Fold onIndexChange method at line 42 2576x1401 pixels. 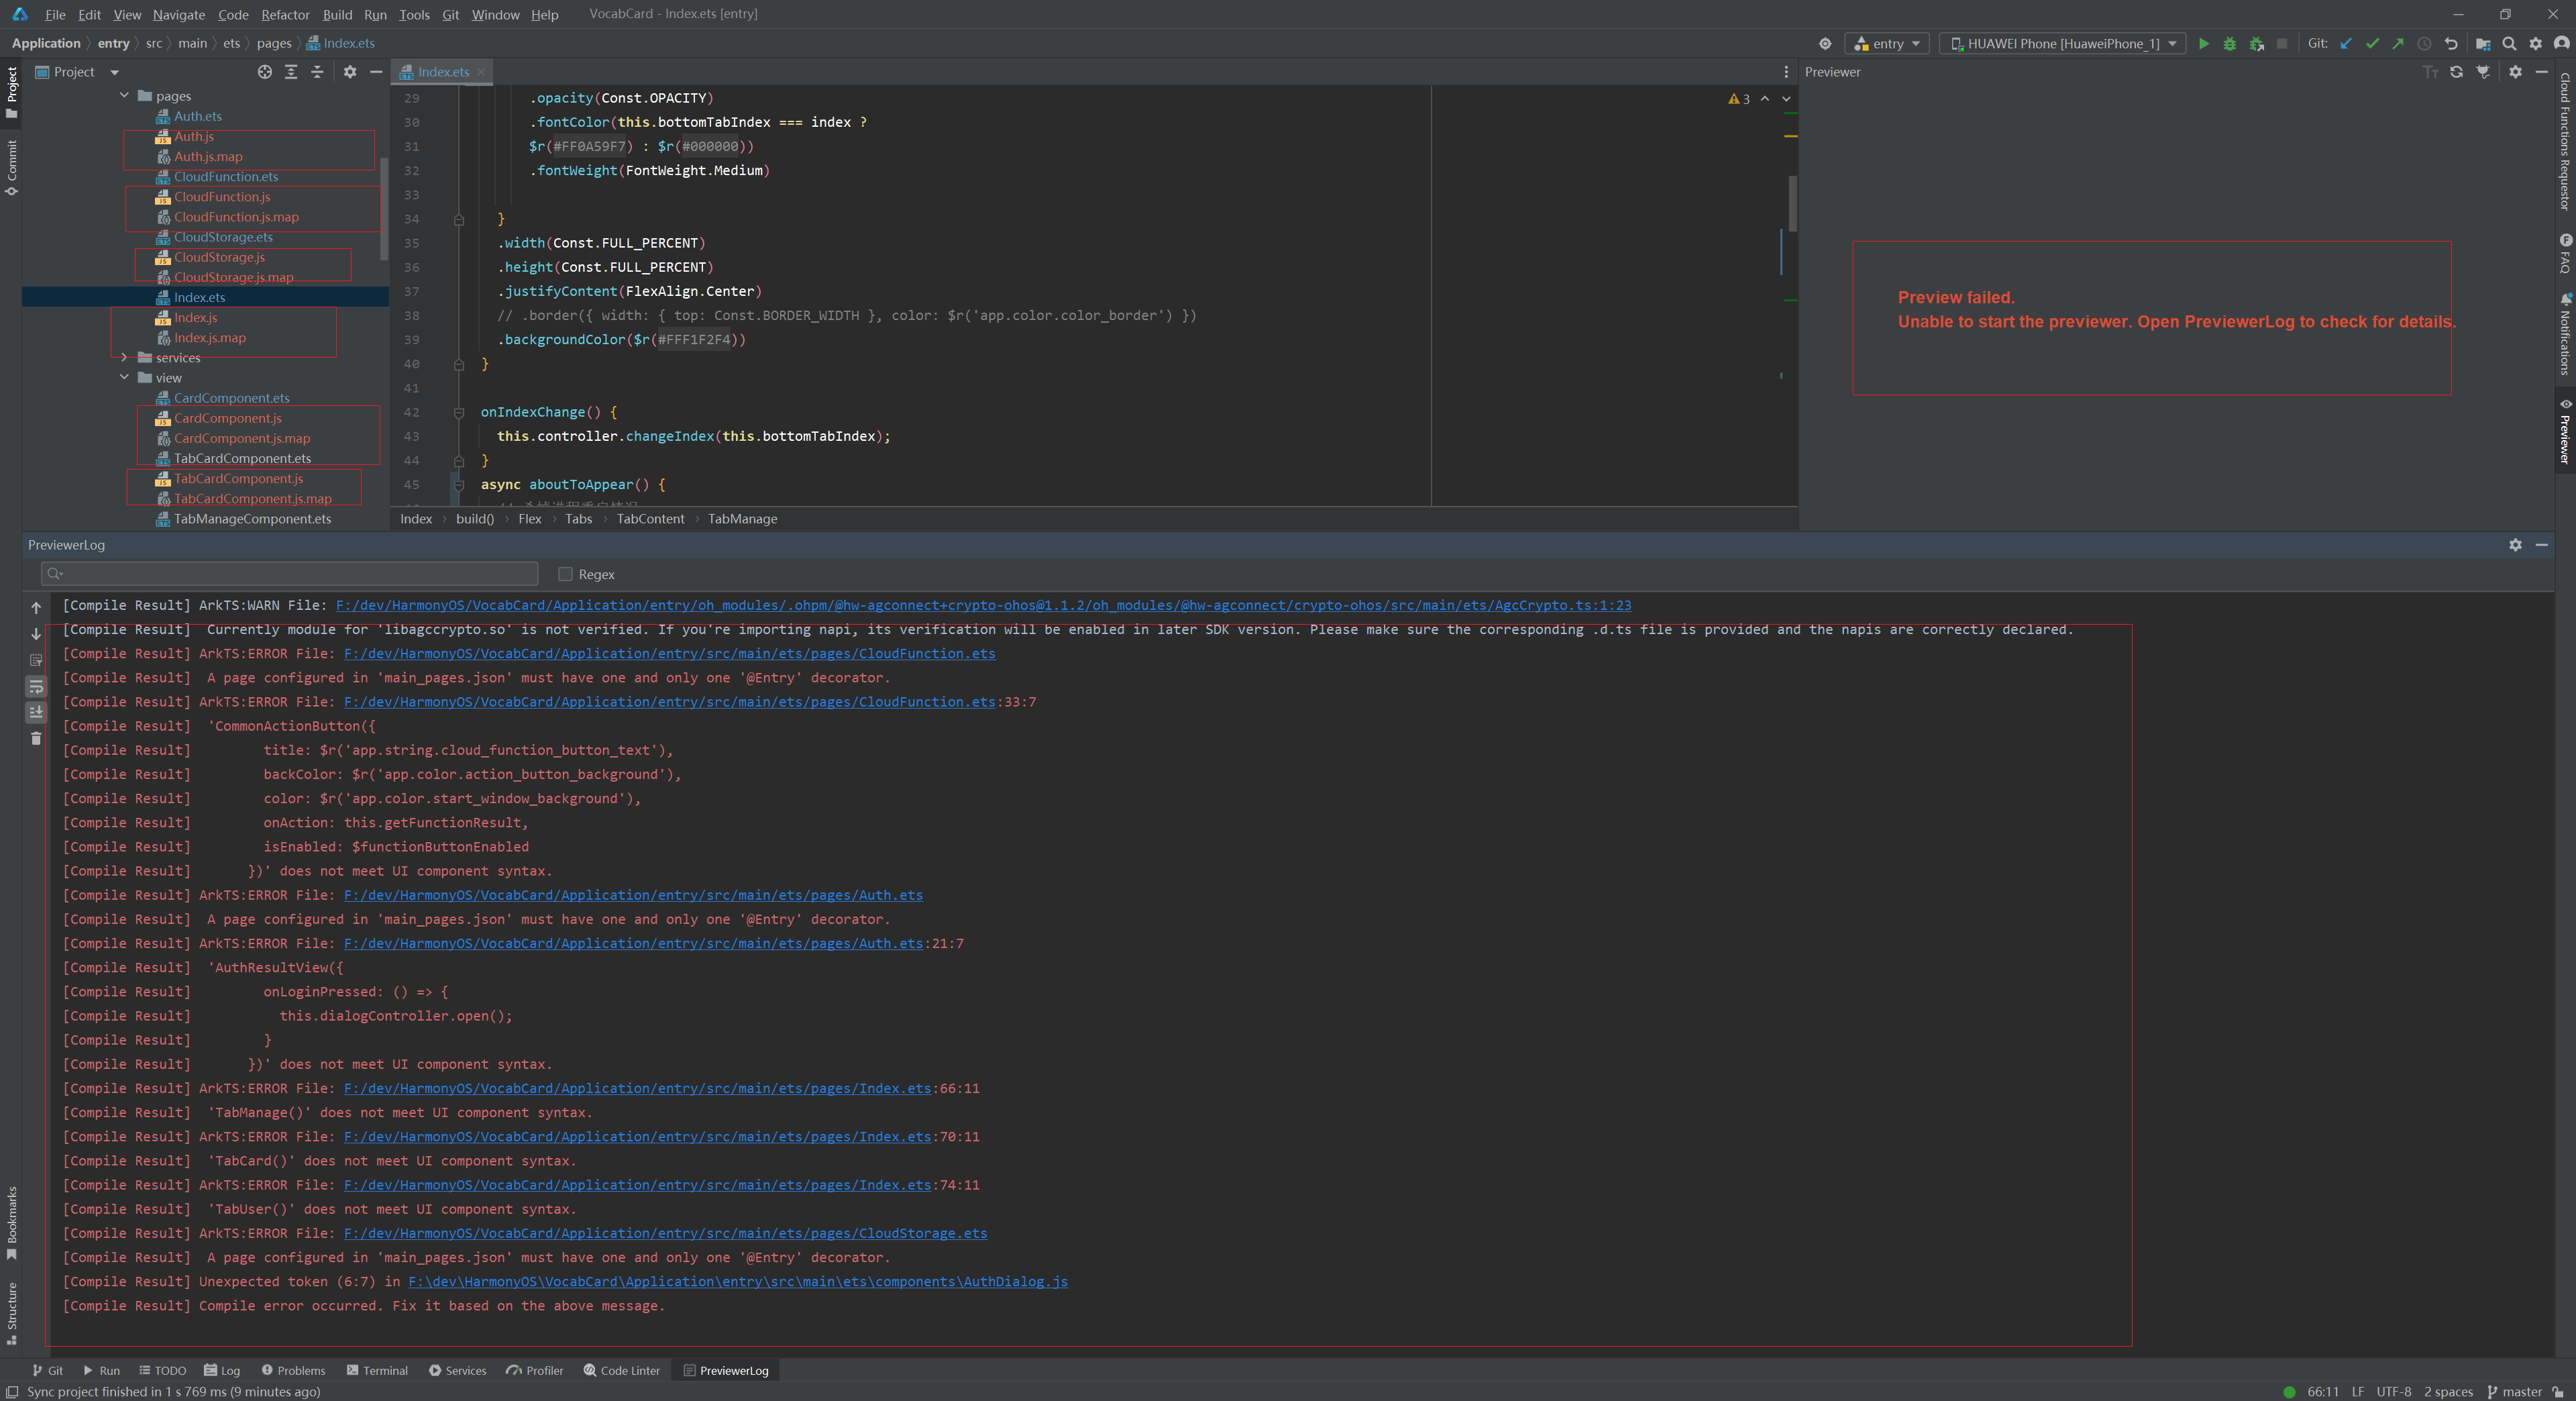459,412
